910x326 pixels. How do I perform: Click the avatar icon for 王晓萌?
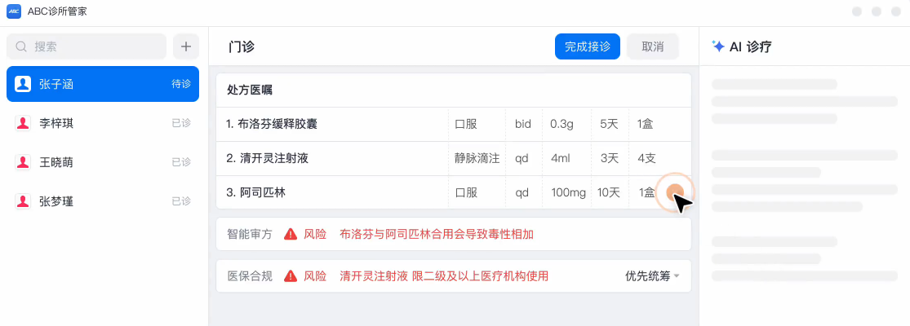pos(23,162)
